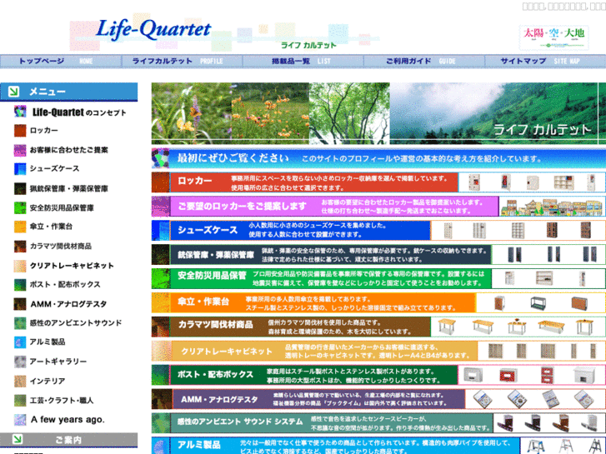Open the ご利用ガイド GUIDE nav tab

[424, 61]
